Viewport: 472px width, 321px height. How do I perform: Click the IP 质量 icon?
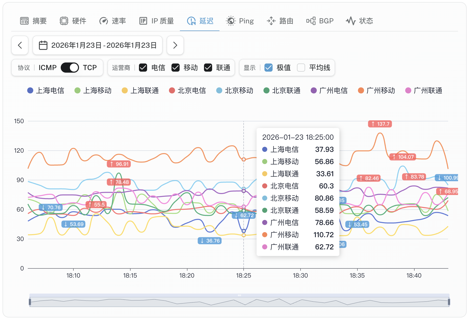point(143,21)
